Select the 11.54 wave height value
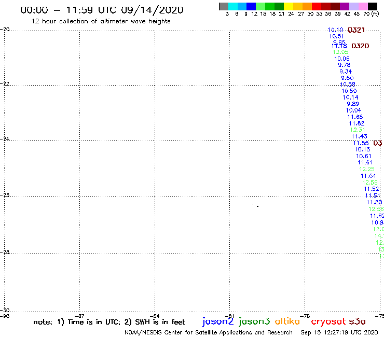The image size is (384, 337). coord(368,176)
